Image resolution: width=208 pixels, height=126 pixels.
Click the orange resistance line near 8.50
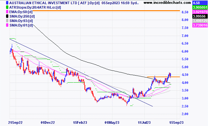106,11
